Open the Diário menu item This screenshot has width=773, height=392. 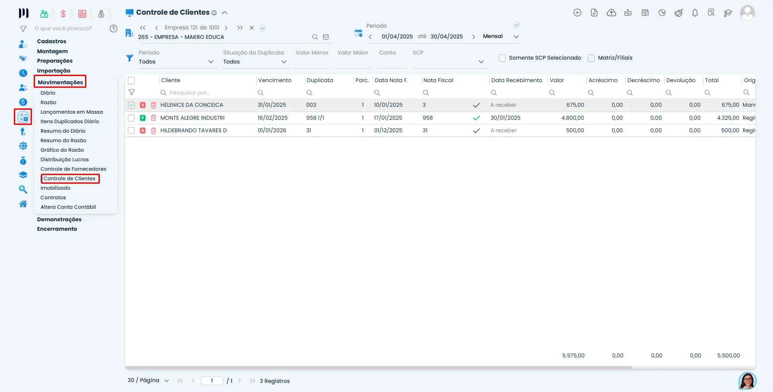48,93
